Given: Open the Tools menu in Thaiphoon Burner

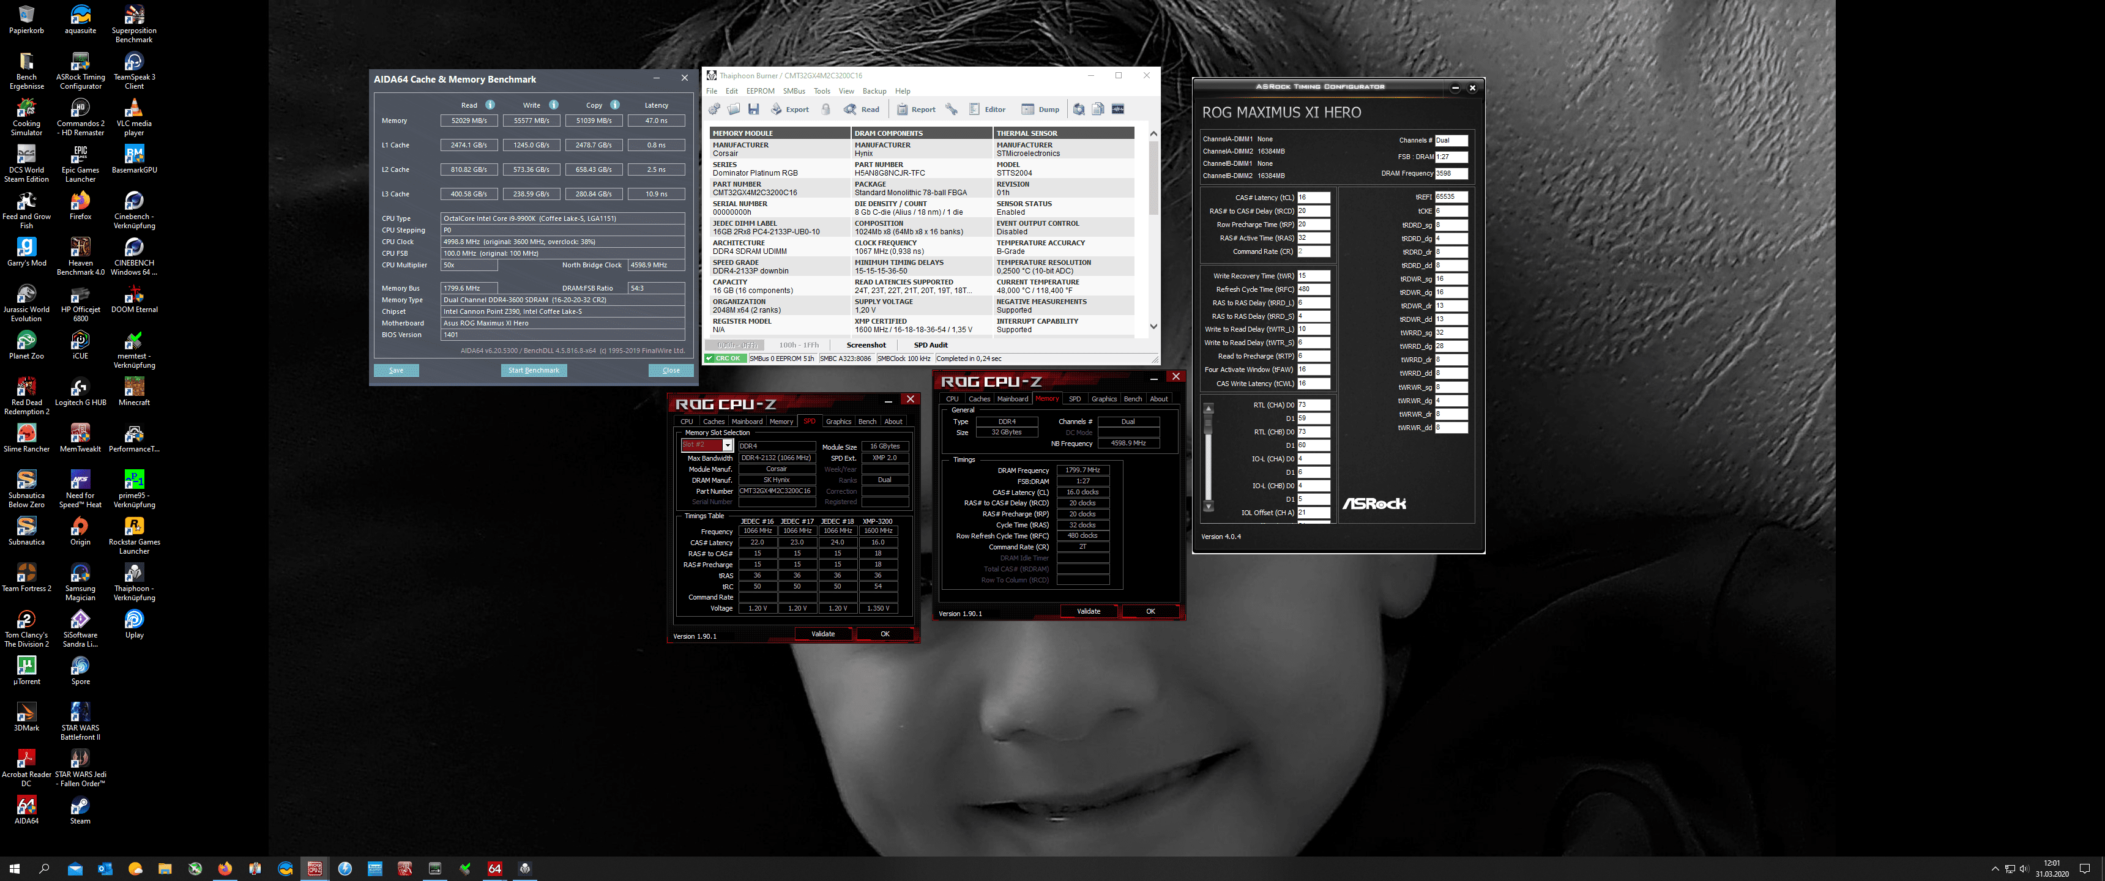Looking at the screenshot, I should [822, 91].
